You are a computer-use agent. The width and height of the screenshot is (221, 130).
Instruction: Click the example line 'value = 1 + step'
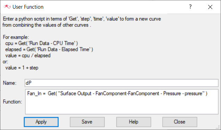22,68
